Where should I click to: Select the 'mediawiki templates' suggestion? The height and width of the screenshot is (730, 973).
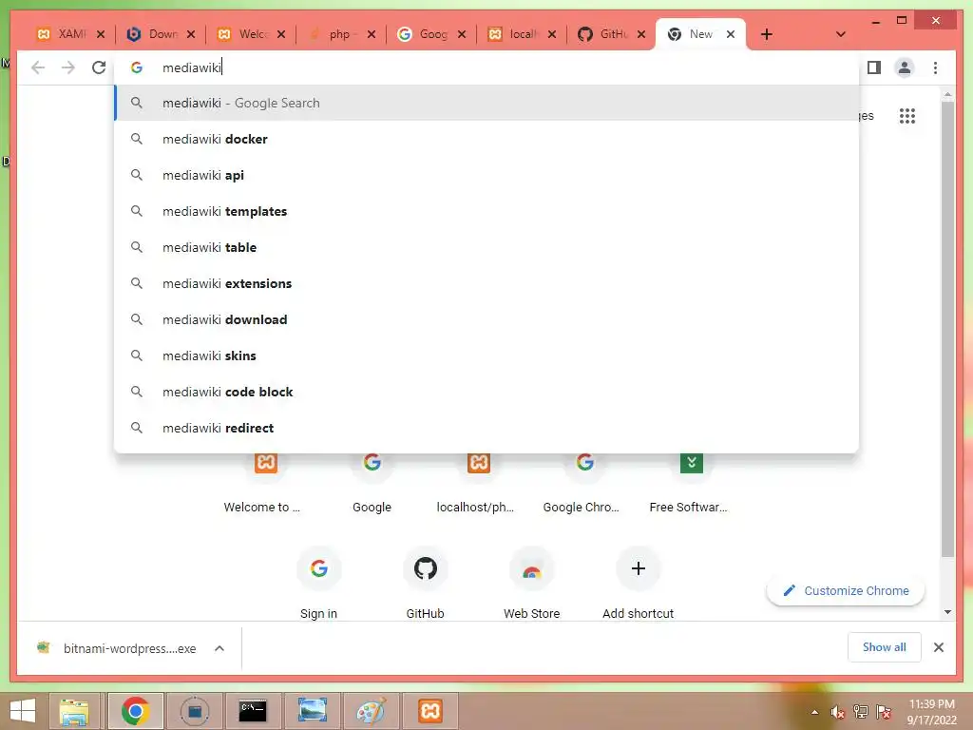tap(487, 211)
